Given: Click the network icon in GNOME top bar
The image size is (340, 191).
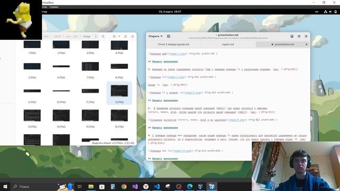Looking at the screenshot, I should tap(326, 12).
